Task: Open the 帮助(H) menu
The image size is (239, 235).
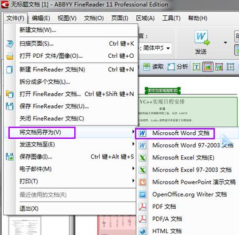Action: click(198, 18)
